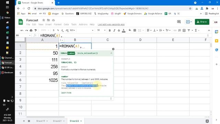Switch to Sheet21 tab
The width and height of the screenshot is (220, 124).
click(x=59, y=121)
